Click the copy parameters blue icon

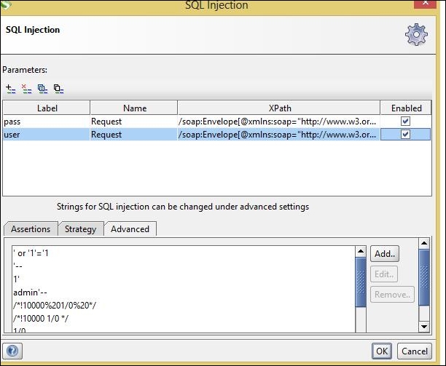pyautogui.click(x=42, y=89)
